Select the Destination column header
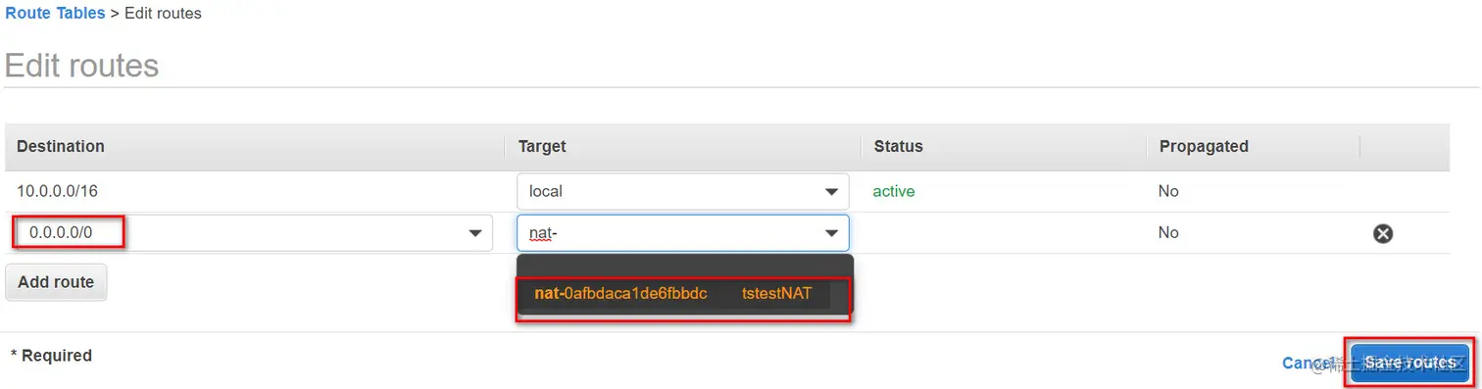 [61, 146]
